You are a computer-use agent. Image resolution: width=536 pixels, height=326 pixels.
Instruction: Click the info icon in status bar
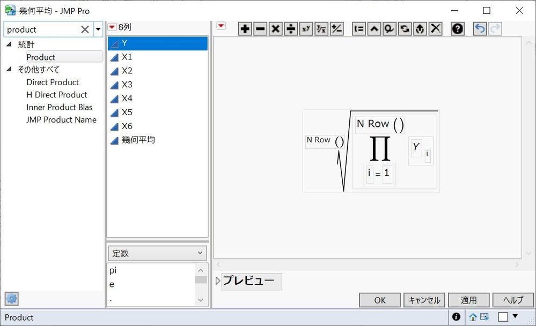(x=456, y=317)
